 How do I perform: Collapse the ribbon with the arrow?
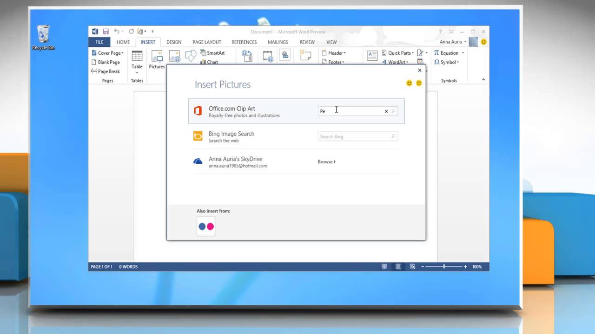click(x=483, y=80)
